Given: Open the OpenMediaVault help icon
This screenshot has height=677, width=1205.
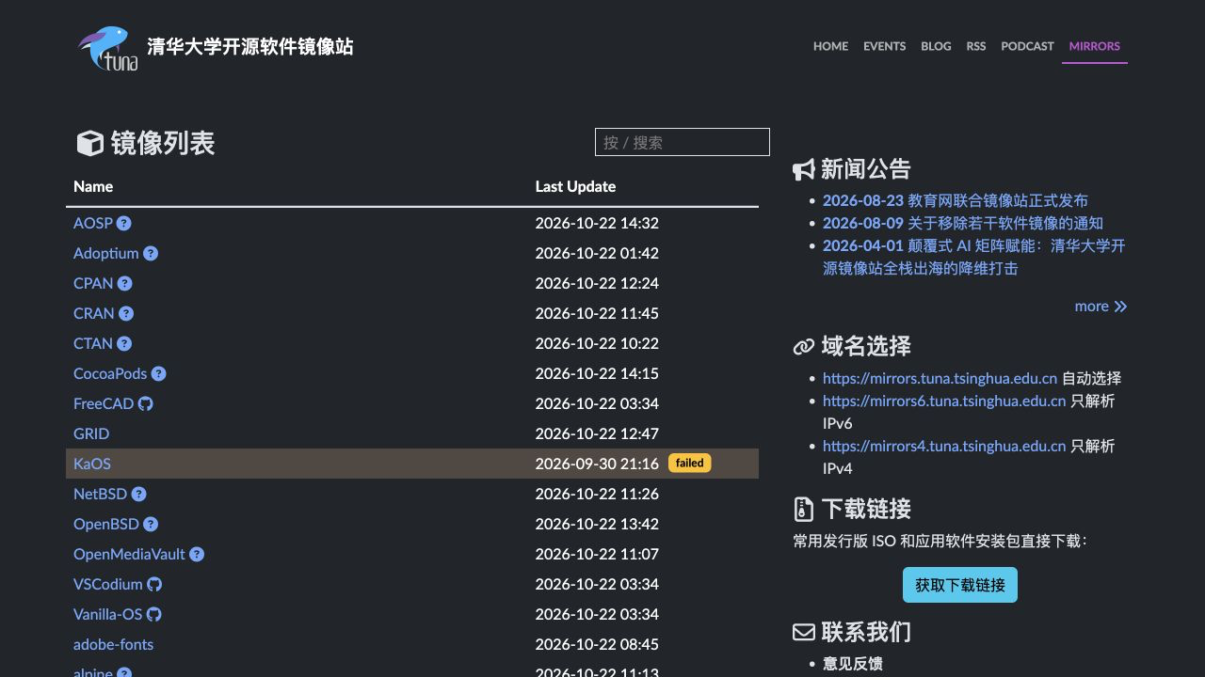Looking at the screenshot, I should pyautogui.click(x=197, y=554).
